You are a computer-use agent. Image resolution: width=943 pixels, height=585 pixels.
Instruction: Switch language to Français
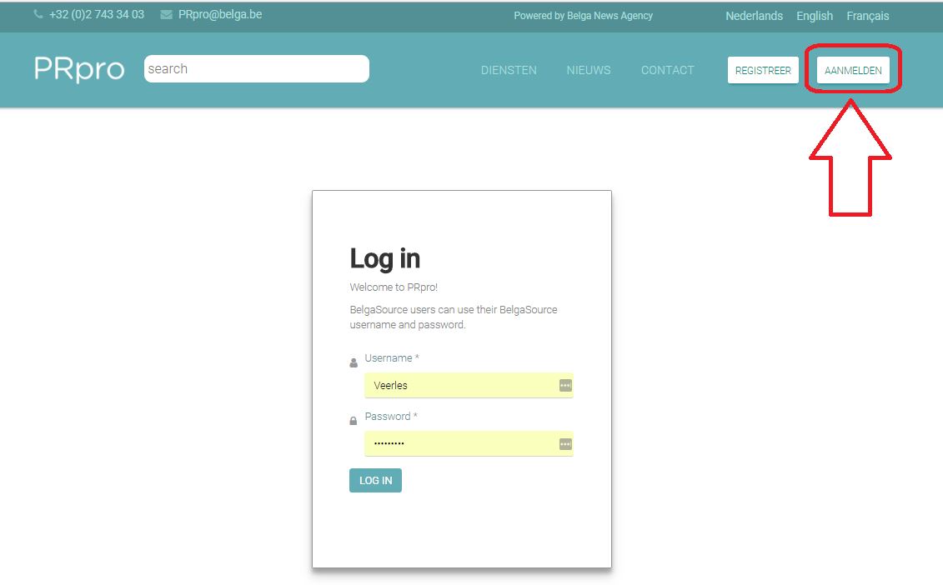coord(867,16)
